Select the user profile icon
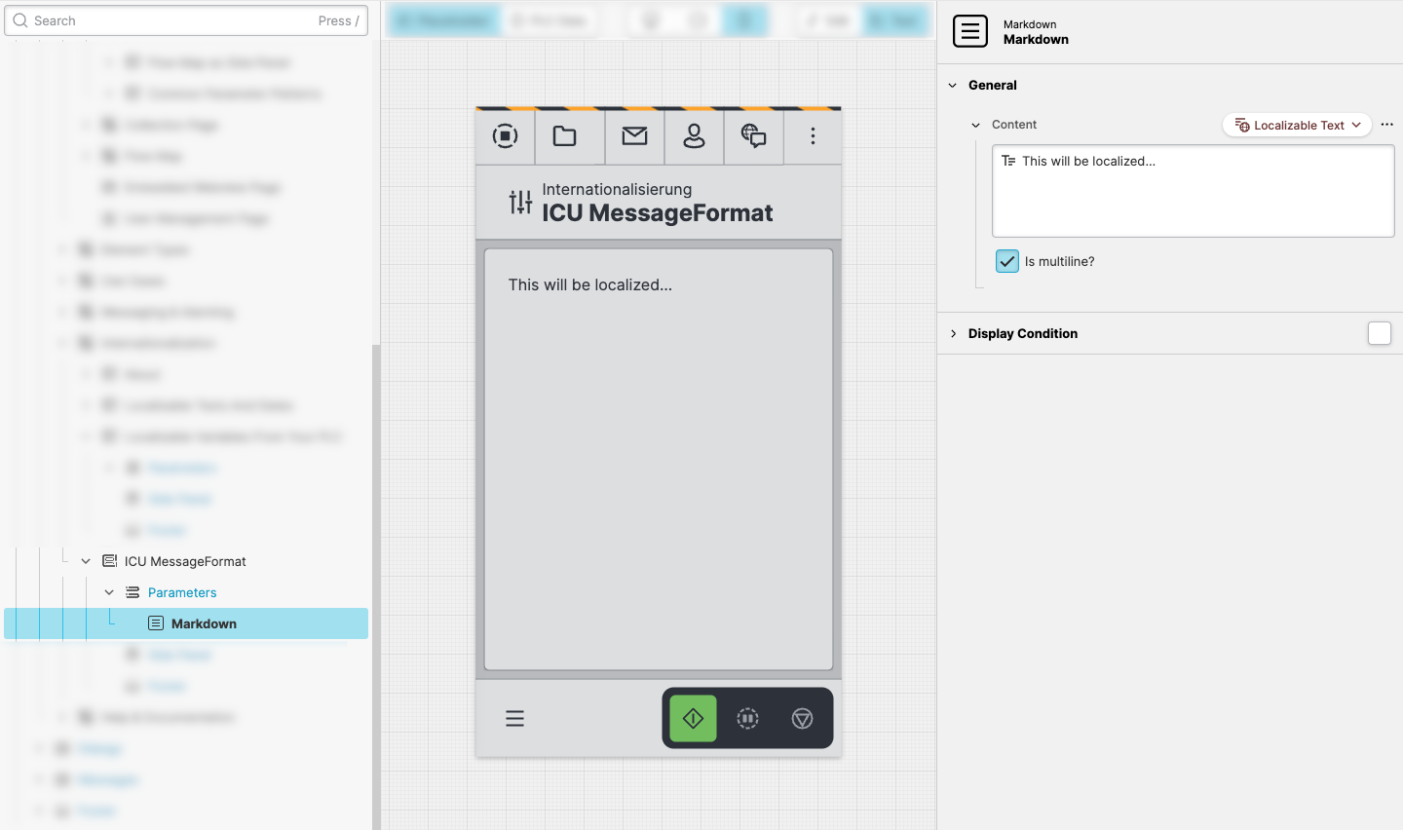This screenshot has width=1403, height=830. point(694,136)
